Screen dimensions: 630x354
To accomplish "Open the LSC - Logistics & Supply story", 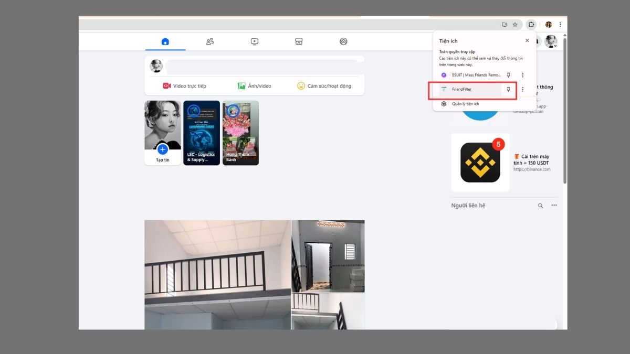I will click(x=202, y=133).
